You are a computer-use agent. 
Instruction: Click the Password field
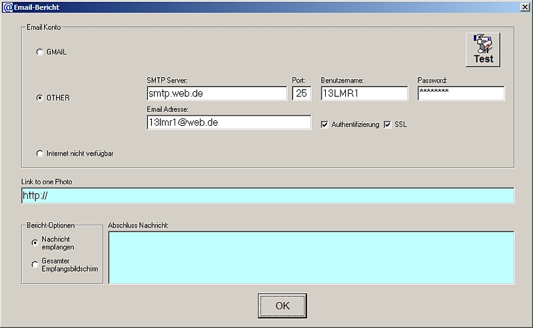pos(460,94)
